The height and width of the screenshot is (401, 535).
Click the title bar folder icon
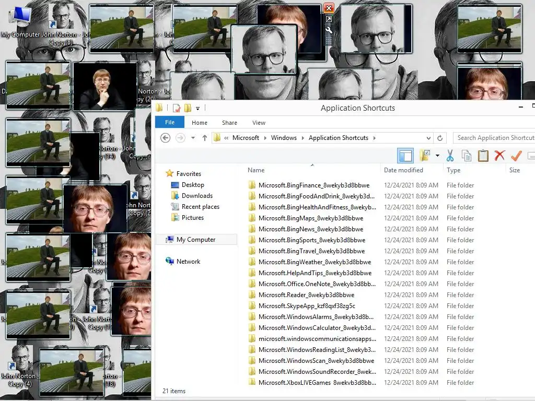coord(159,108)
